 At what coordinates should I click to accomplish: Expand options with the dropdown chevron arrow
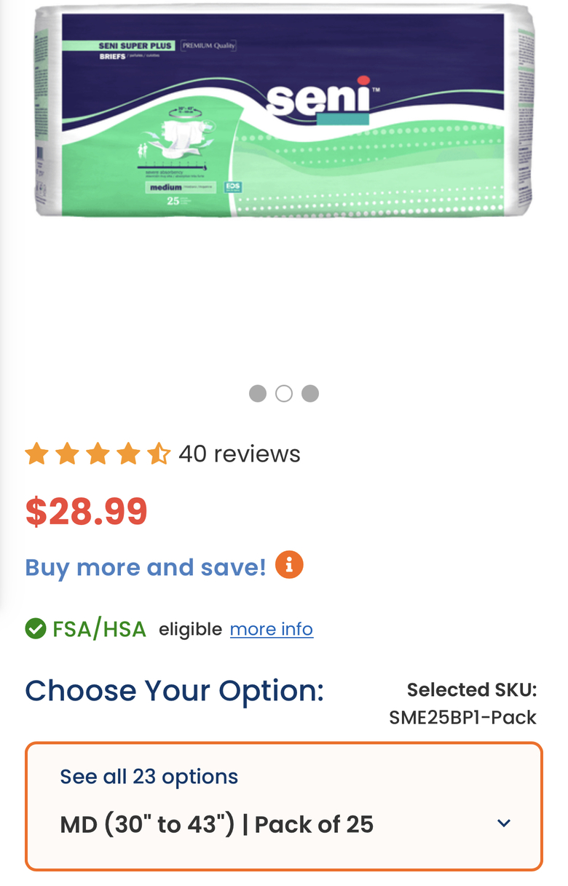coord(504,823)
